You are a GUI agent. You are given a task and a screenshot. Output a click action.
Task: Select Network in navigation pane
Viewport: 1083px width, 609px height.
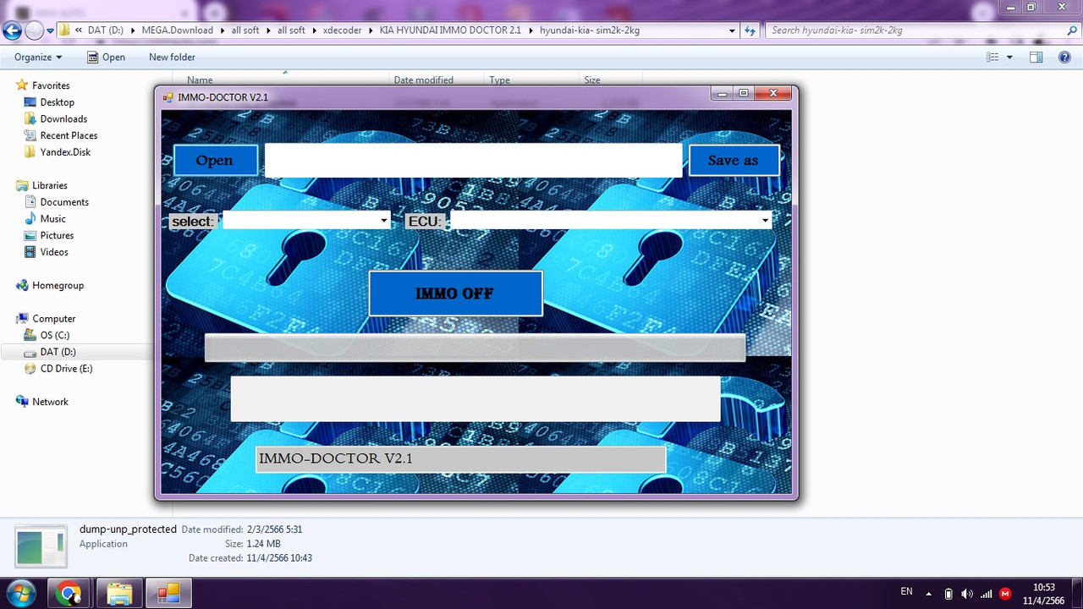(50, 402)
